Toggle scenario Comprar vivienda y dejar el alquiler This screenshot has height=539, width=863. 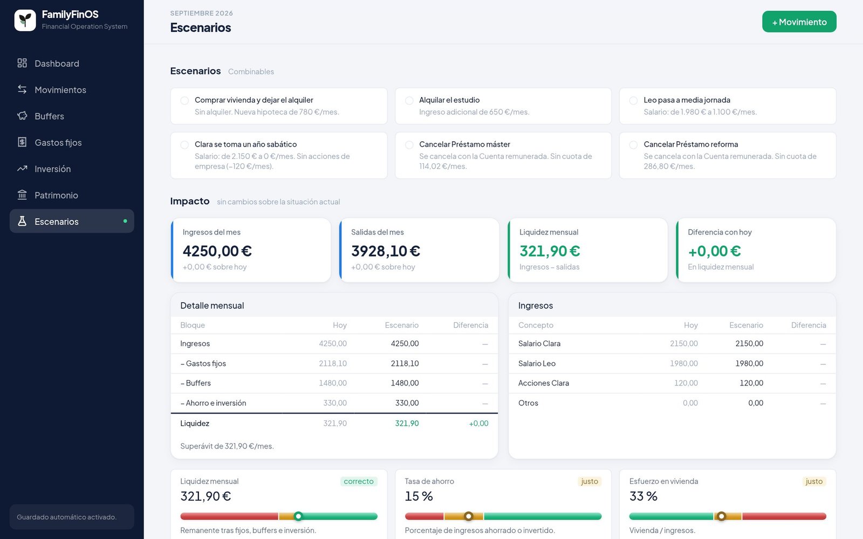pos(279,106)
